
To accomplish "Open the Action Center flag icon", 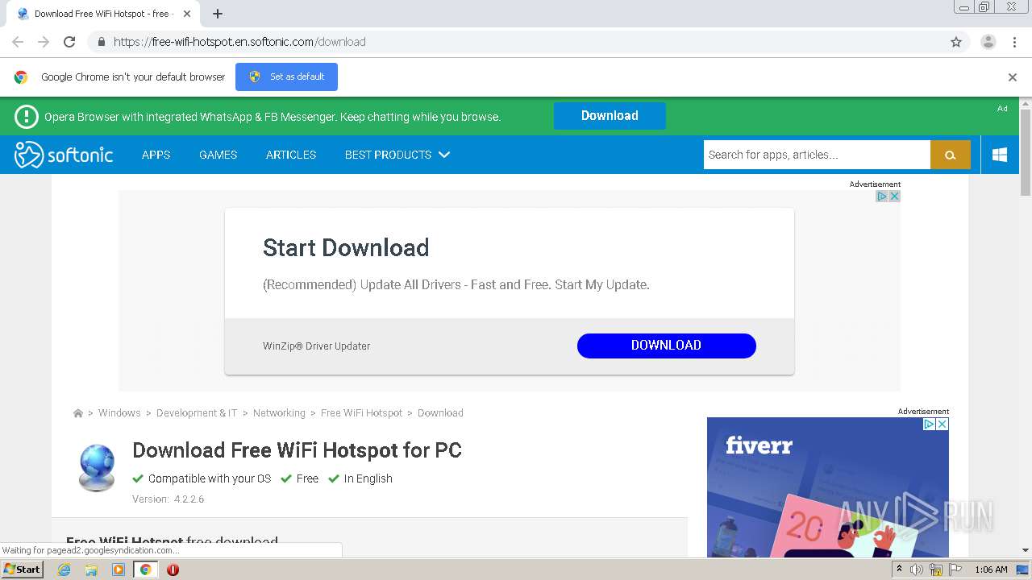I will click(x=956, y=570).
